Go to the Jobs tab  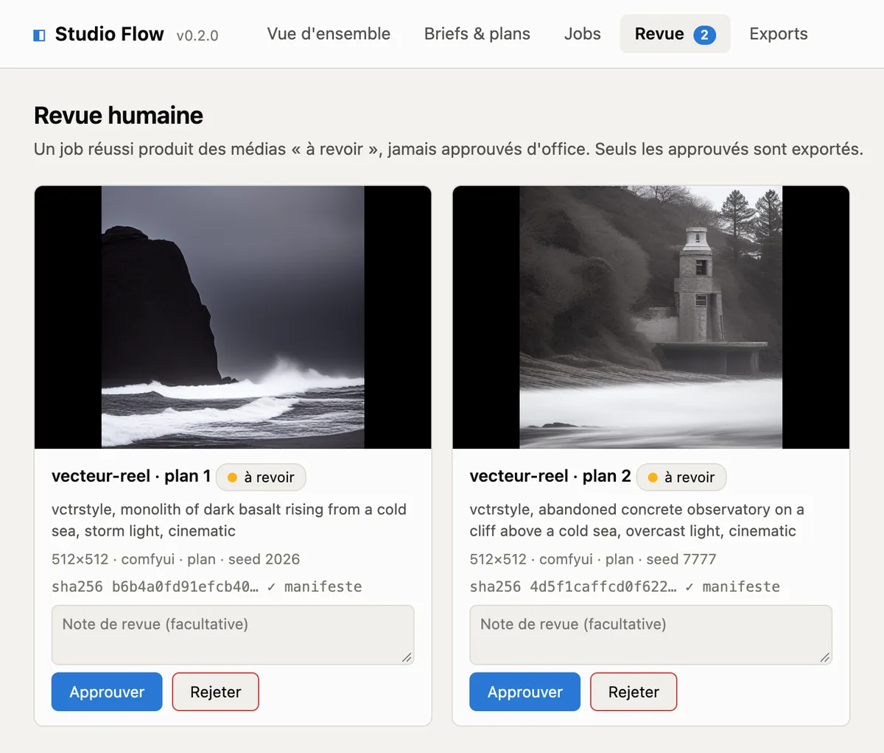coord(583,34)
